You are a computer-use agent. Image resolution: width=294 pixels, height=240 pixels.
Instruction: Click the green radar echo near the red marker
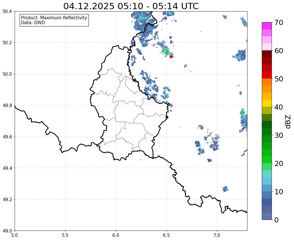click(166, 52)
